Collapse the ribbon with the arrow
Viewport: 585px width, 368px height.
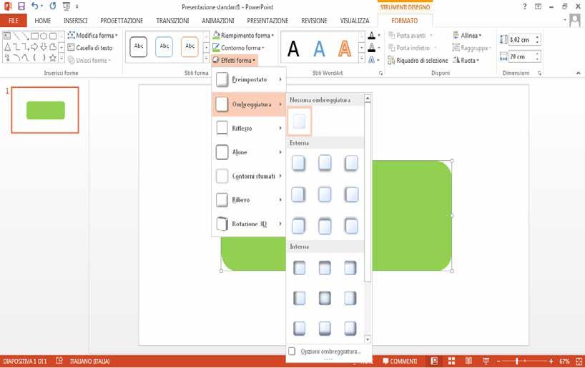click(579, 73)
